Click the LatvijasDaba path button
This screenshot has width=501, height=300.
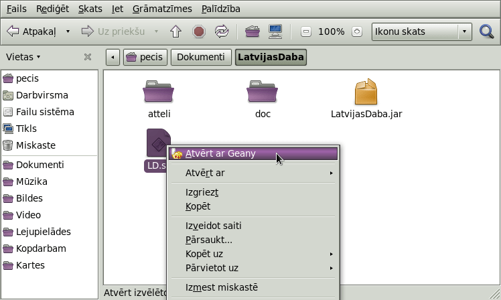(271, 57)
